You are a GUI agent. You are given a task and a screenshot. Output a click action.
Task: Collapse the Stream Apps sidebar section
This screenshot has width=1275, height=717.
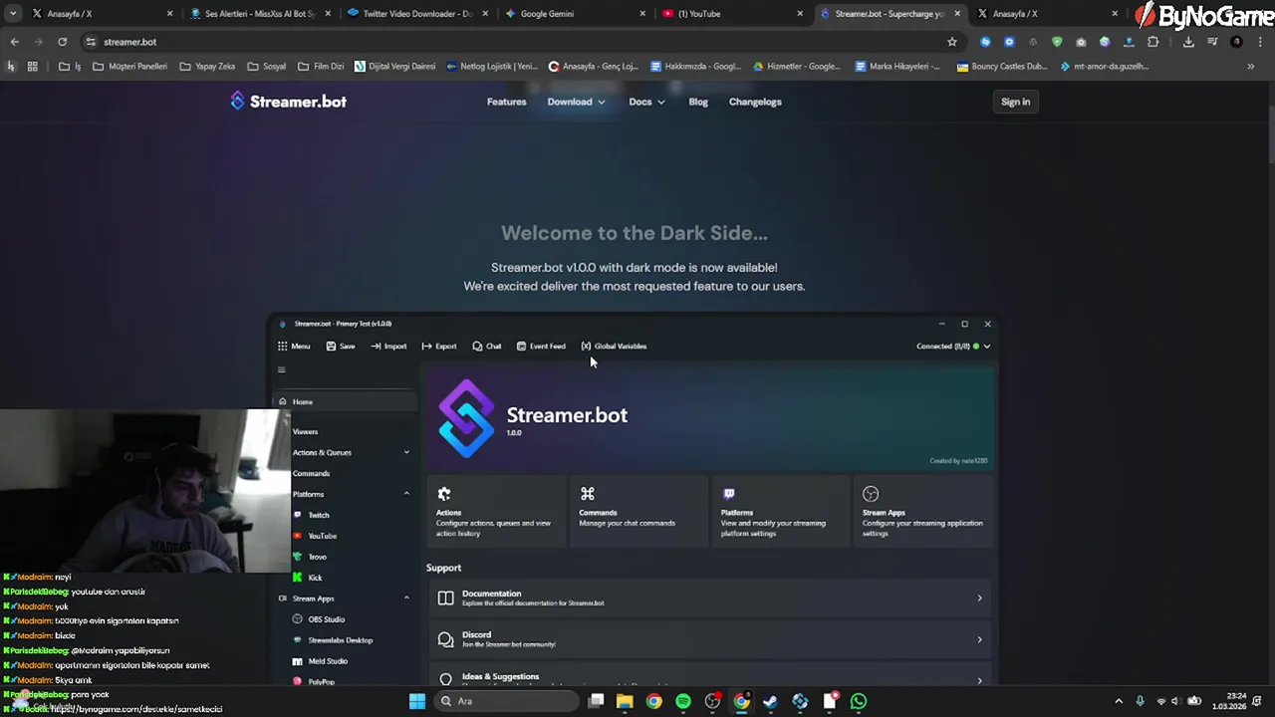coord(406,598)
